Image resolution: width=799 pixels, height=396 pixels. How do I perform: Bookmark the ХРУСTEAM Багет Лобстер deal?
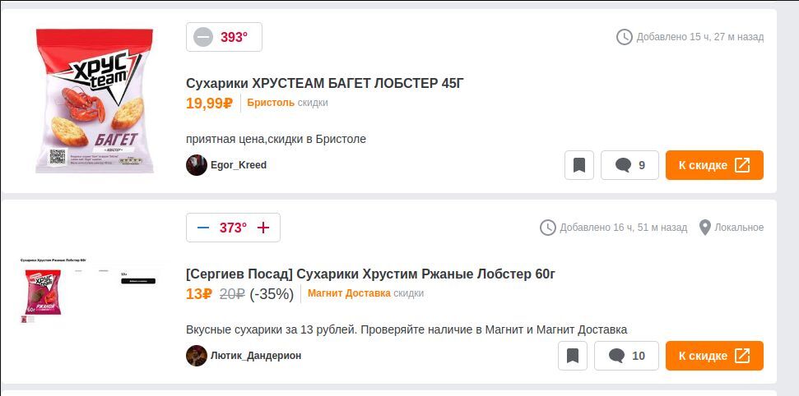click(579, 165)
